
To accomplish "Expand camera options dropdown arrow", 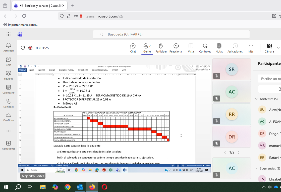I will 278,47.
